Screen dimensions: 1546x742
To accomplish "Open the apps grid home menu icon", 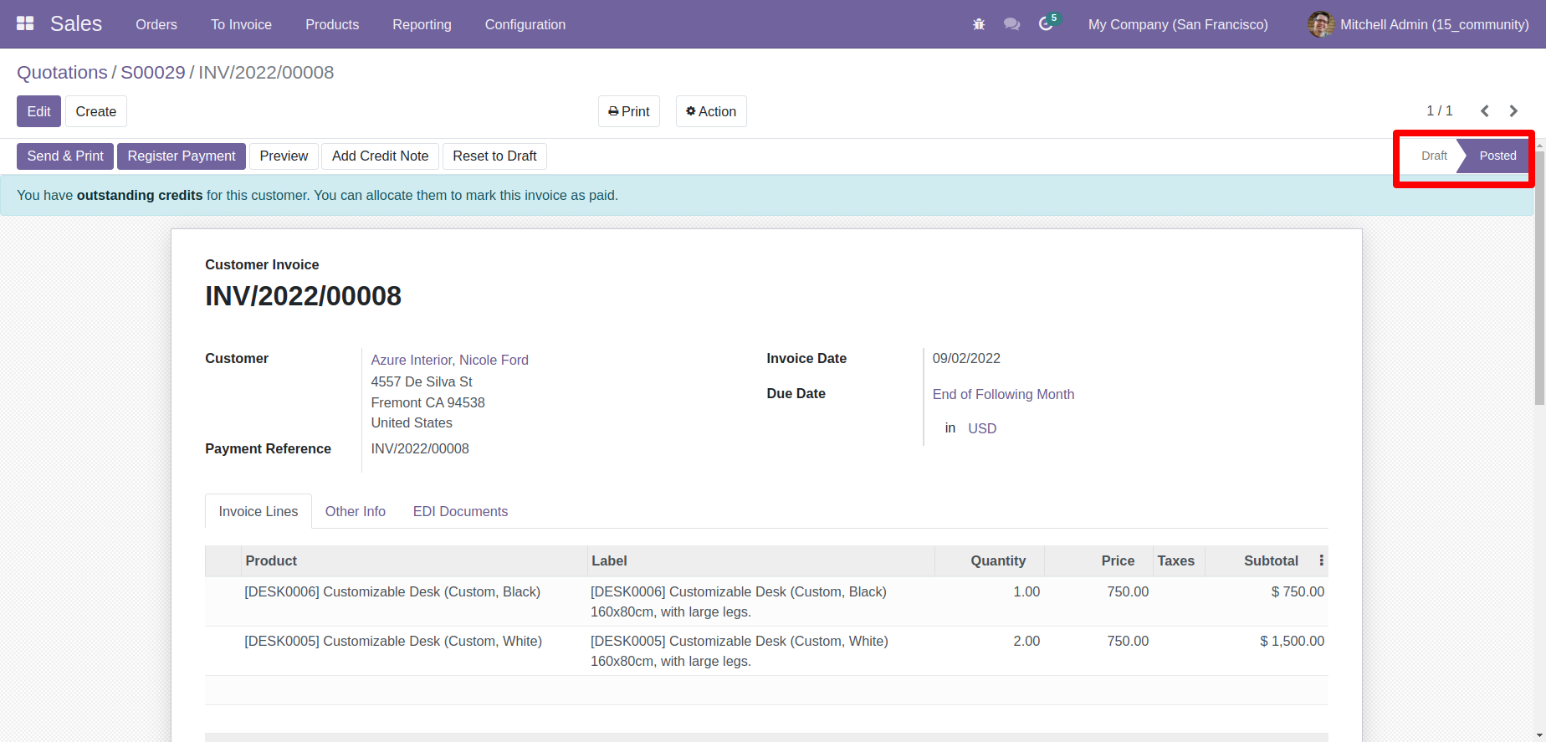I will tap(25, 23).
